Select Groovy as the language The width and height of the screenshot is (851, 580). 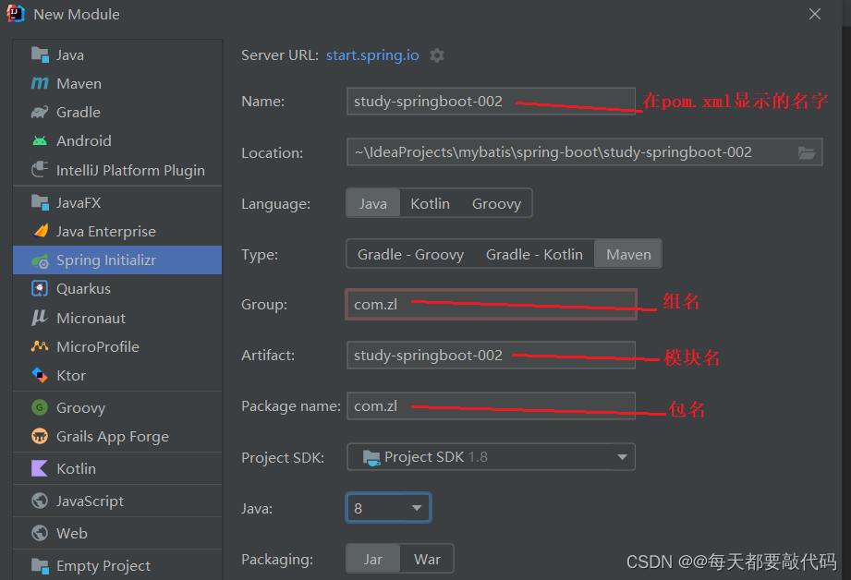click(496, 203)
